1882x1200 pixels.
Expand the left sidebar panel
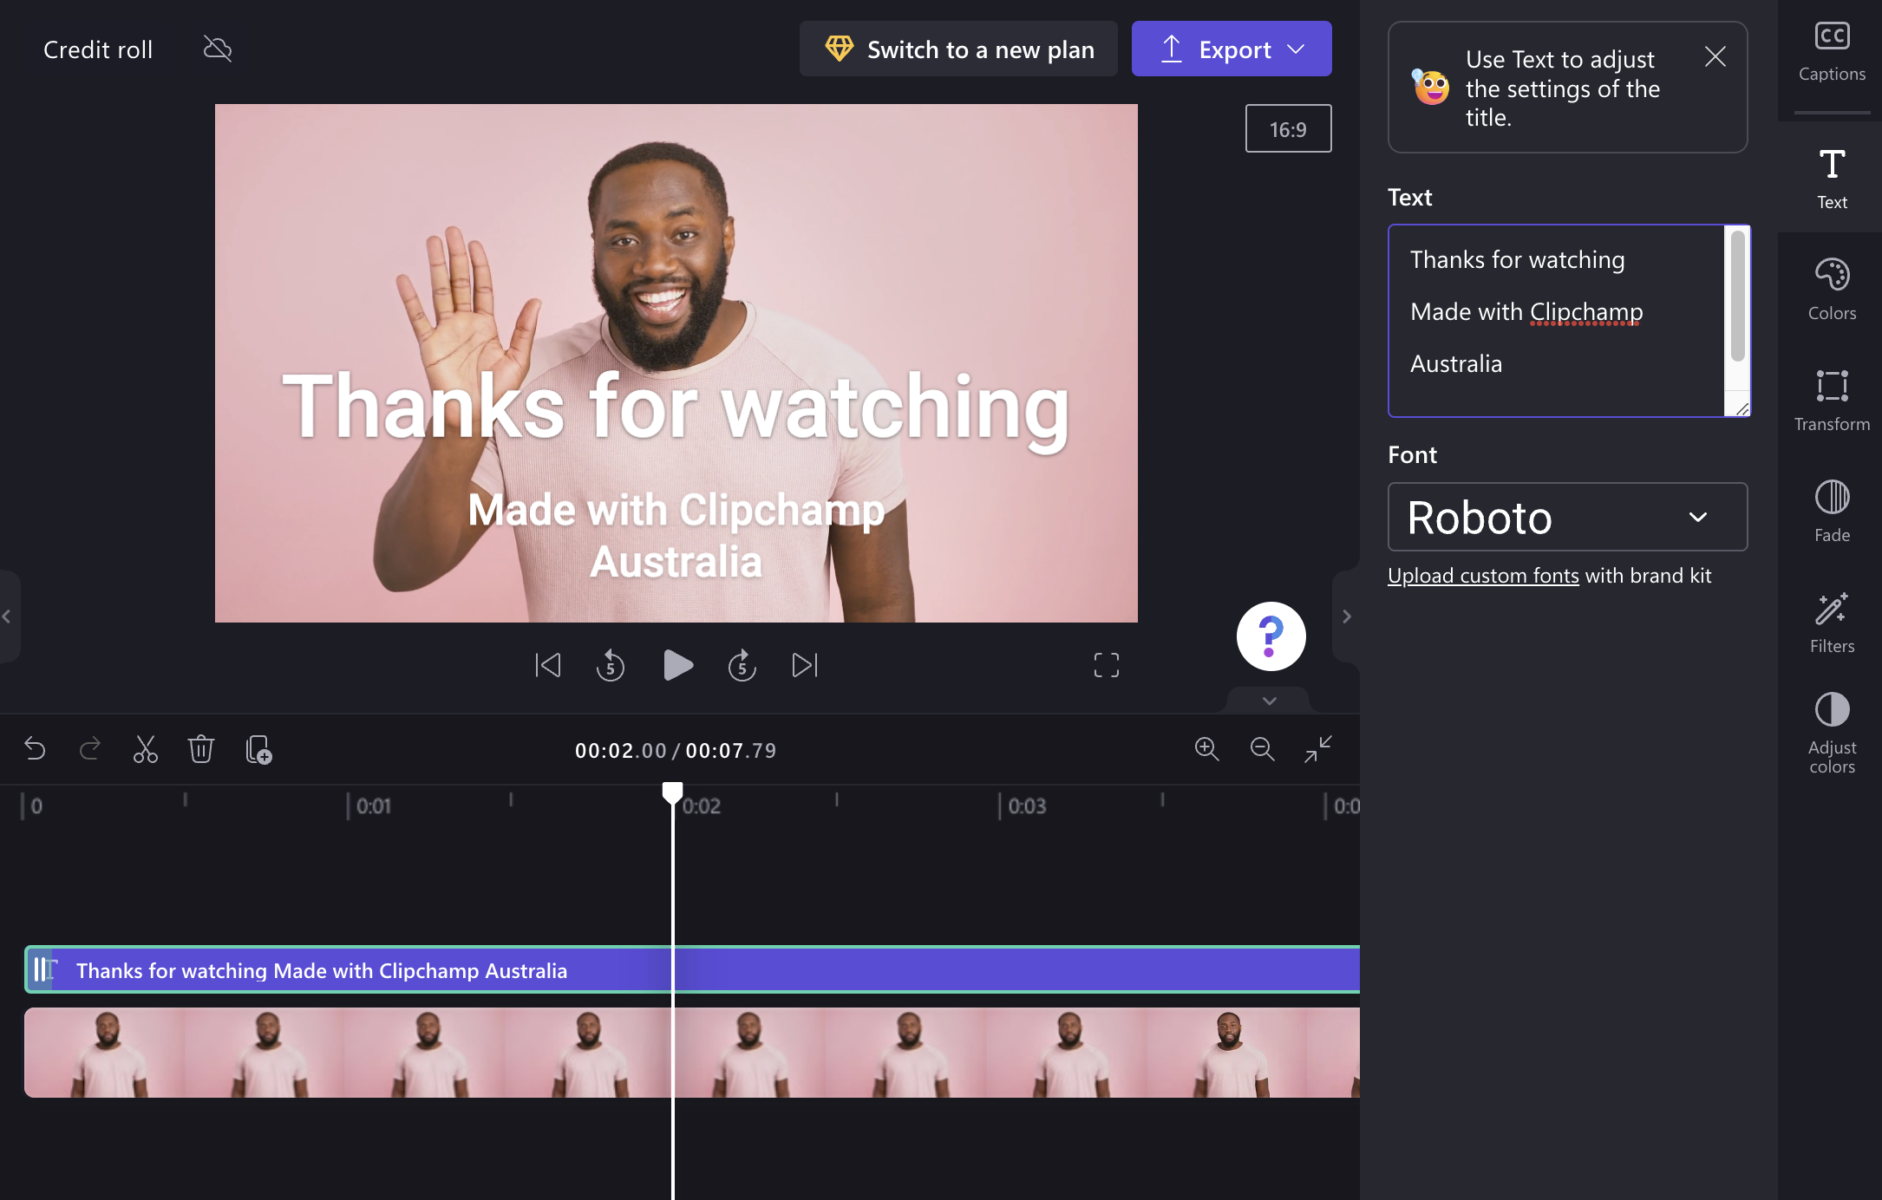[x=7, y=616]
